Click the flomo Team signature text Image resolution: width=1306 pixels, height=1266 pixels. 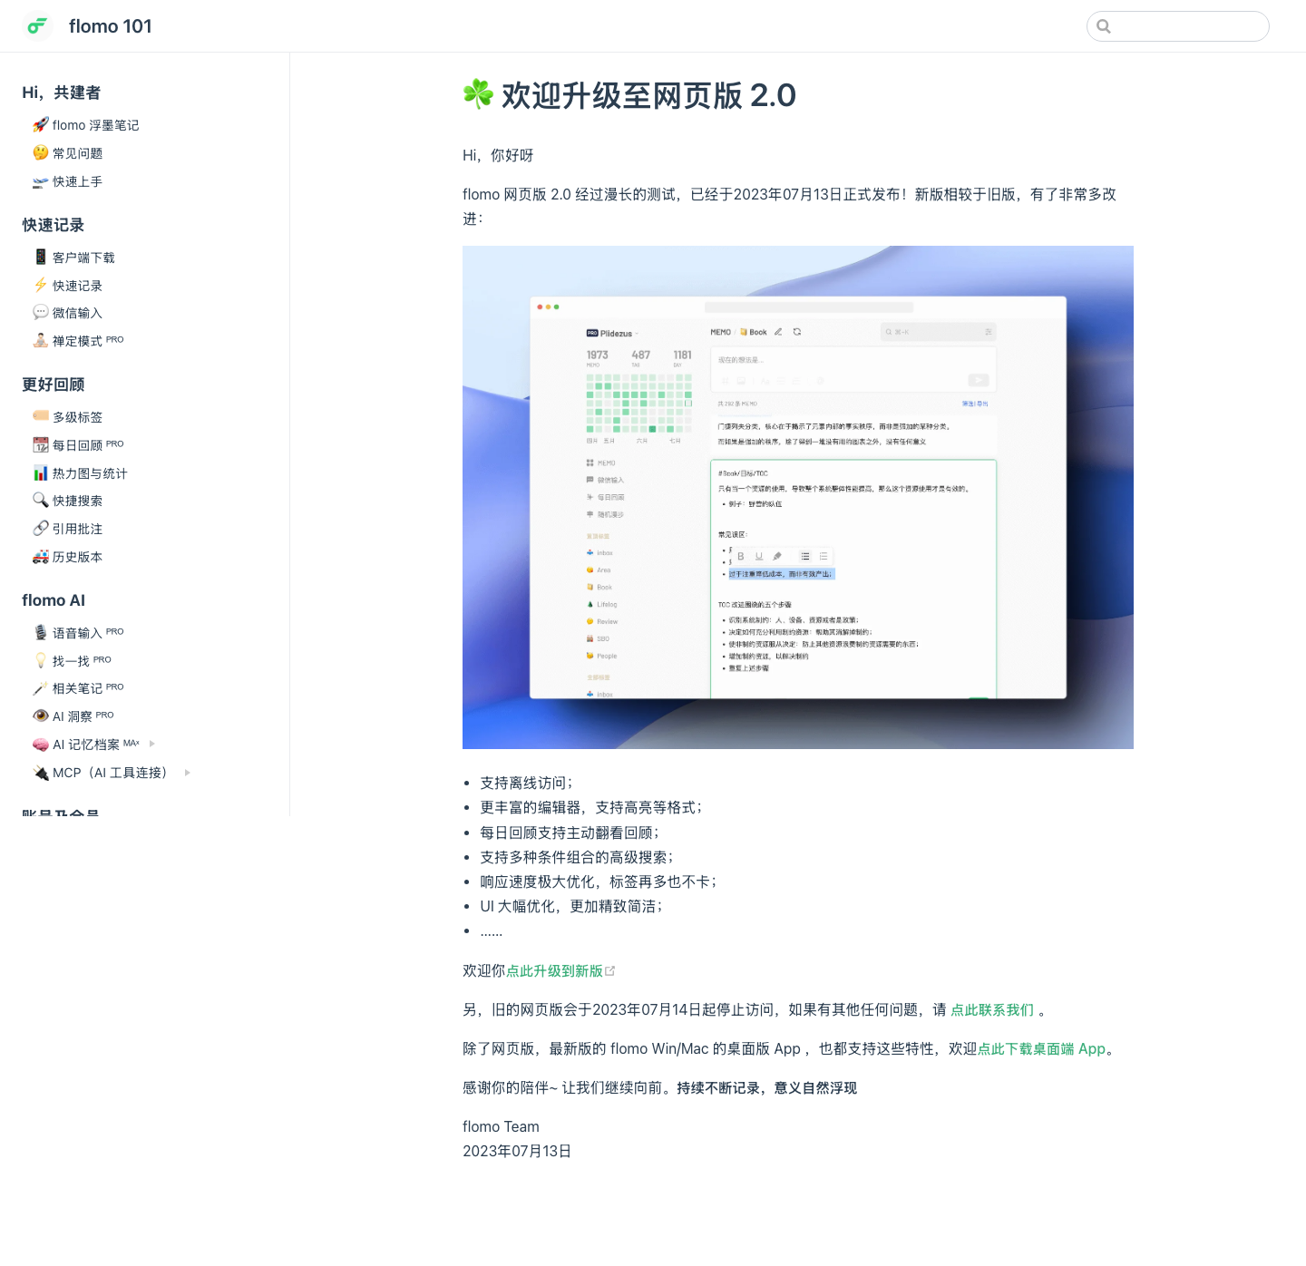pos(501,1126)
